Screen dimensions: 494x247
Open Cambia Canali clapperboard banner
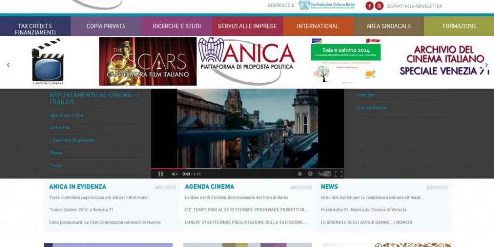(x=47, y=61)
